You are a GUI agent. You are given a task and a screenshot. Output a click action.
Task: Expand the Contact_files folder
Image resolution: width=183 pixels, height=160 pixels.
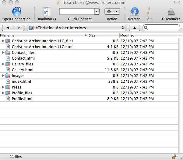(3, 53)
